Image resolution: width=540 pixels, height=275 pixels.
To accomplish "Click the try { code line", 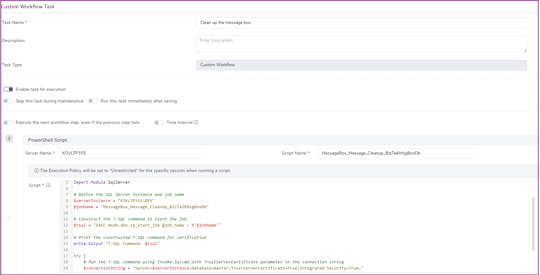I will pos(80,256).
